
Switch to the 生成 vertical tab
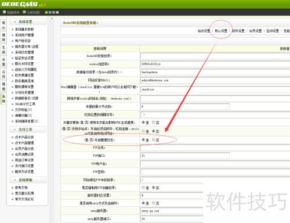pyautogui.click(x=3, y=50)
